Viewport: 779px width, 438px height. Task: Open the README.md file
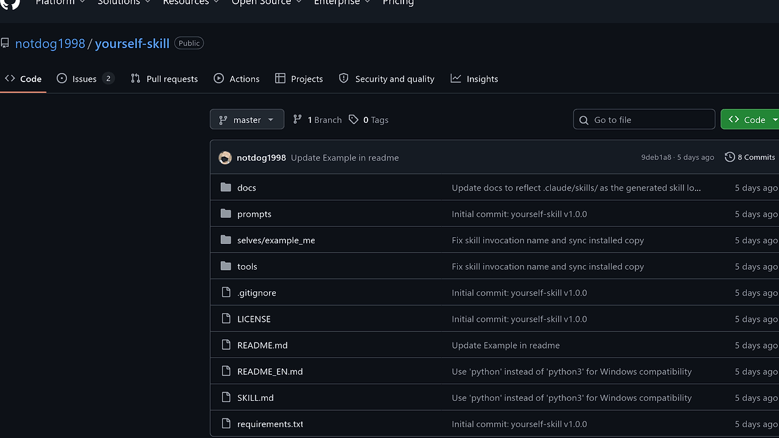coord(262,345)
